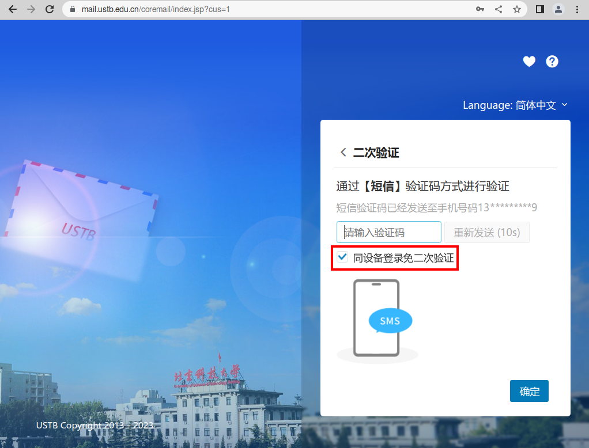Open help via question mark icon
Image resolution: width=589 pixels, height=448 pixels.
[552, 62]
